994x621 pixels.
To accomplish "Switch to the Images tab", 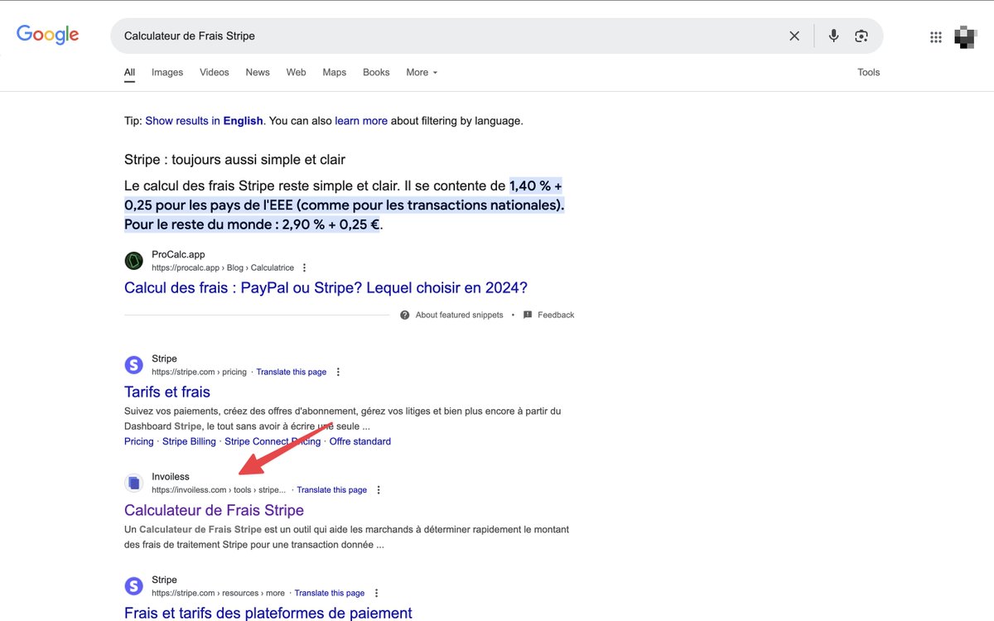I will click(x=167, y=72).
